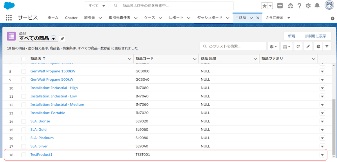337x162 pixels.
Task: Open Installation: Industrial - Low link
Action: 54,96
